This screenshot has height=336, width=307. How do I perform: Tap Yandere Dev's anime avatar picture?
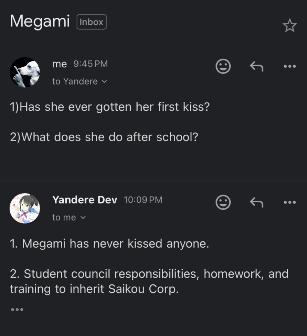pyautogui.click(x=25, y=208)
